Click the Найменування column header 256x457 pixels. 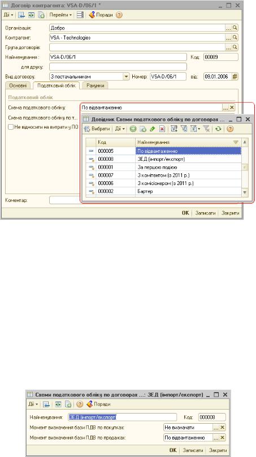tap(188, 142)
